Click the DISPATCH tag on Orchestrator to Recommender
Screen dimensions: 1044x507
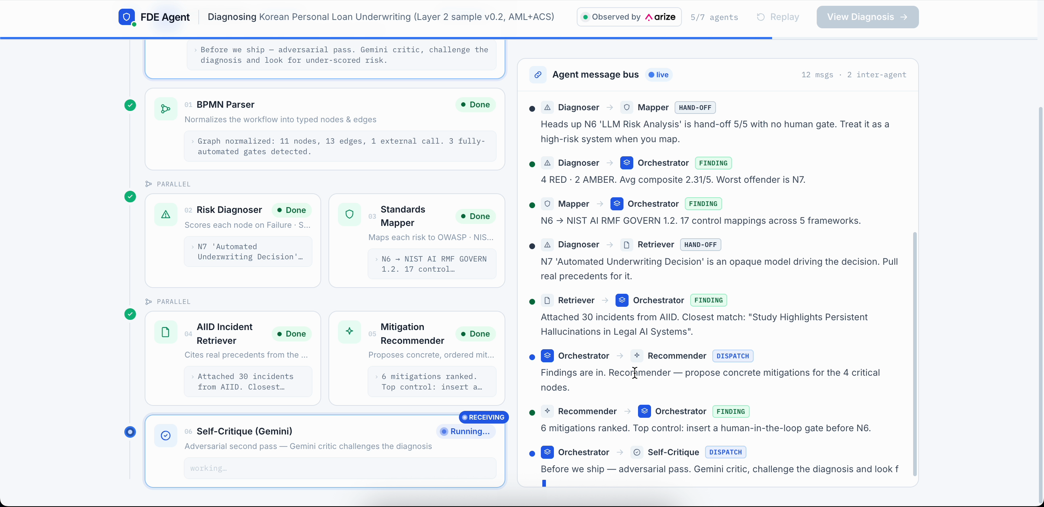(732, 356)
